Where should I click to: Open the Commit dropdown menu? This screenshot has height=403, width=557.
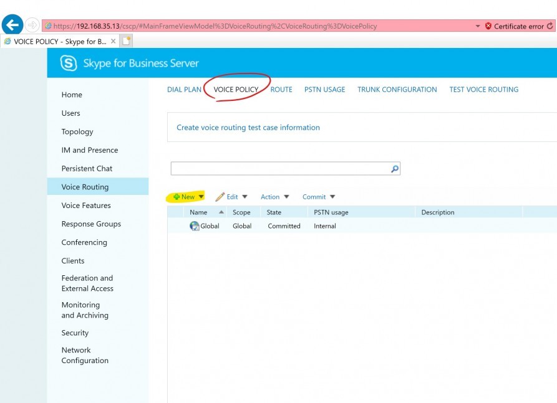319,197
